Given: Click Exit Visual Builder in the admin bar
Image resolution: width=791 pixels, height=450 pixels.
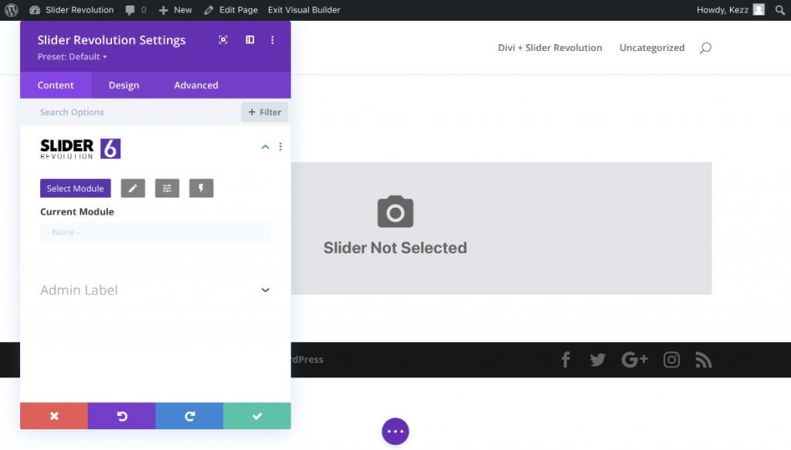Looking at the screenshot, I should 292,9.
